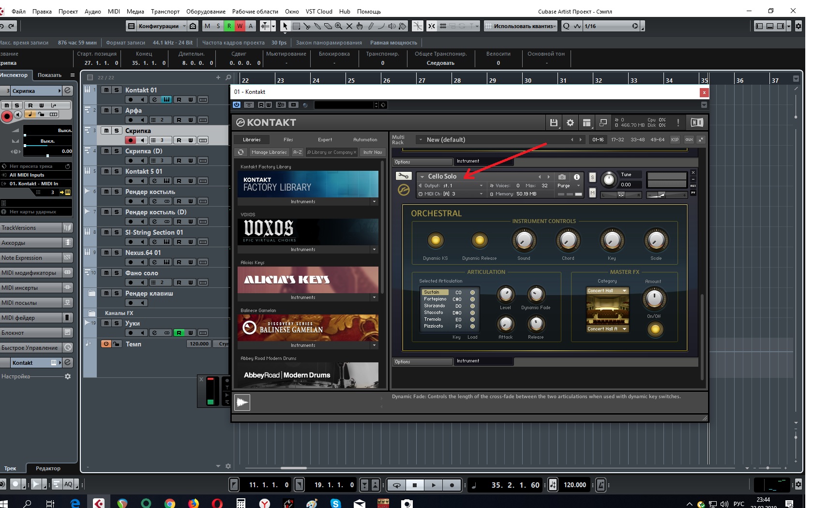The image size is (813, 508).
Task: Open MIDI Ch channel dropdown
Action: 451,194
